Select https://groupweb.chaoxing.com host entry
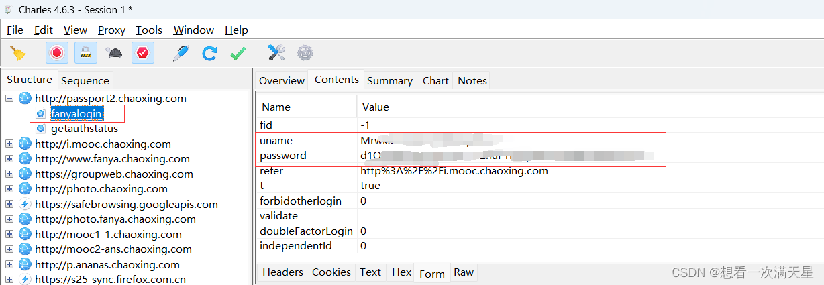This screenshot has height=285, width=824. 114,174
